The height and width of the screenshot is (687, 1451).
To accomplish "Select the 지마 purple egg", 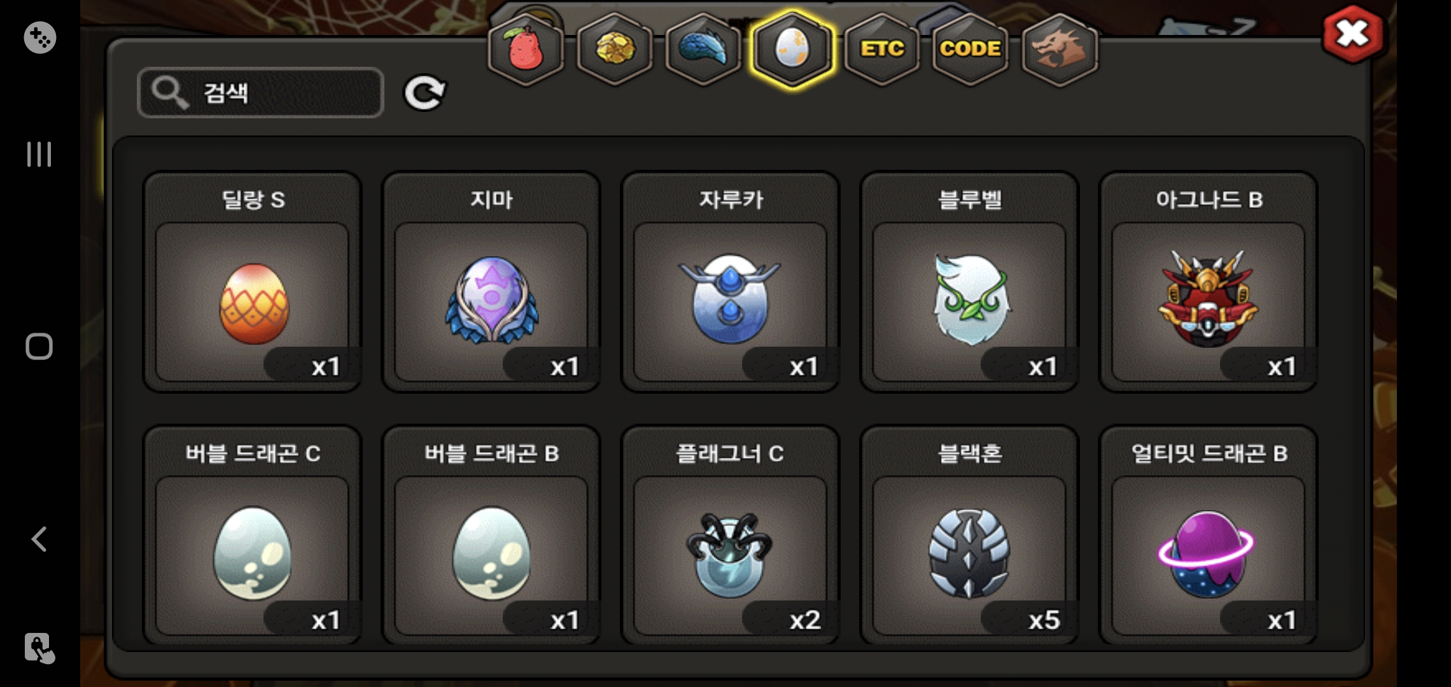I will click(491, 282).
